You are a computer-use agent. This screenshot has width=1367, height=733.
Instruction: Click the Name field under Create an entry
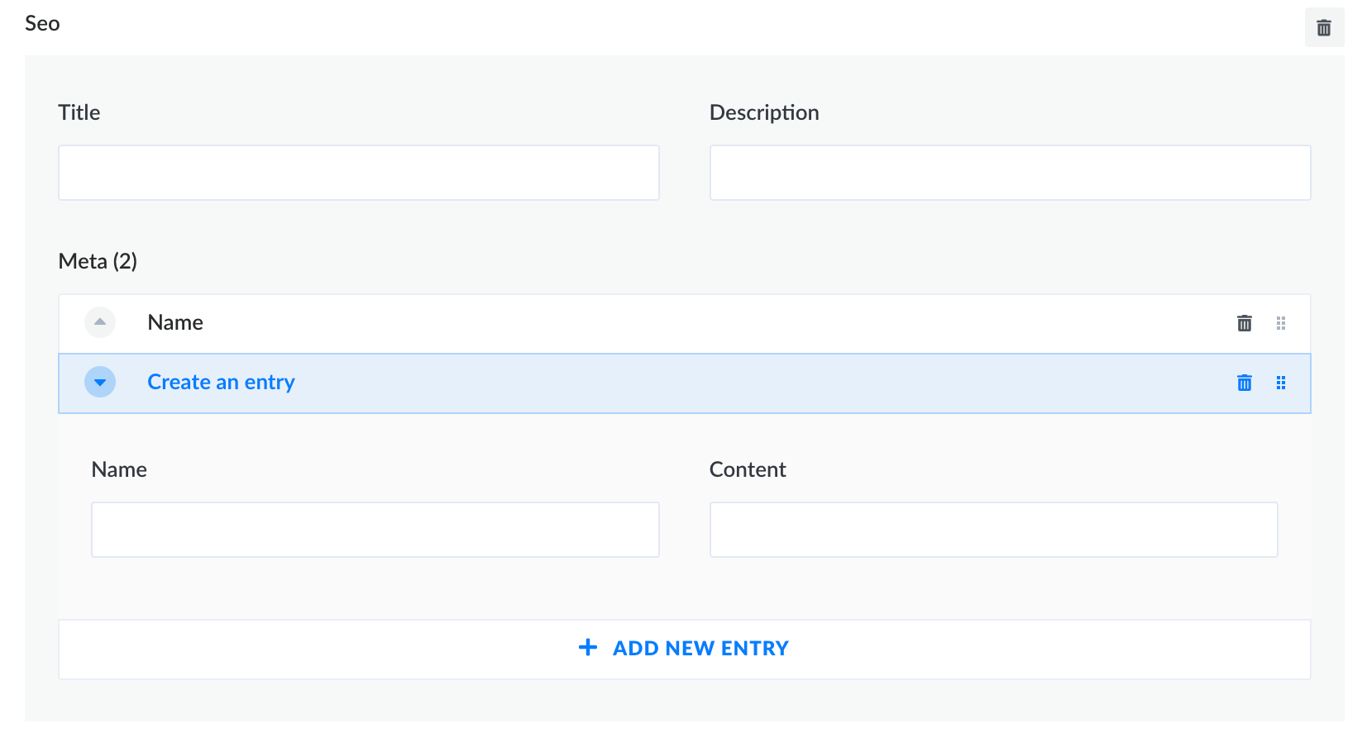pos(375,529)
